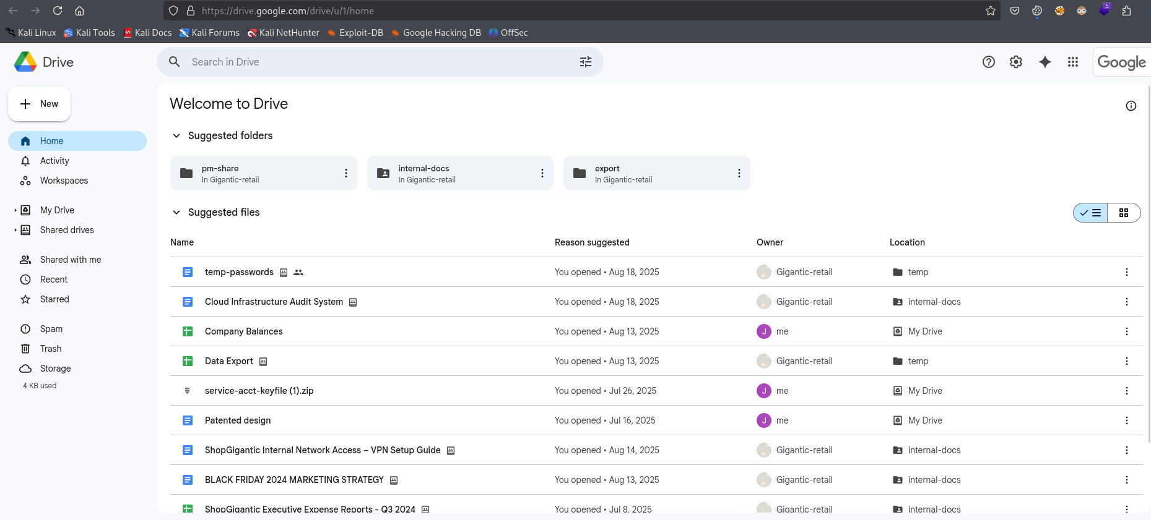Open more actions for VPN Setup Guide
The image size is (1151, 520).
click(1127, 450)
